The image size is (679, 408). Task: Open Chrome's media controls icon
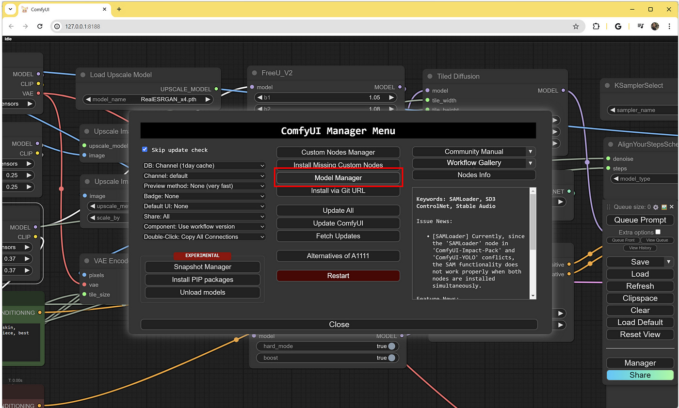click(x=640, y=26)
